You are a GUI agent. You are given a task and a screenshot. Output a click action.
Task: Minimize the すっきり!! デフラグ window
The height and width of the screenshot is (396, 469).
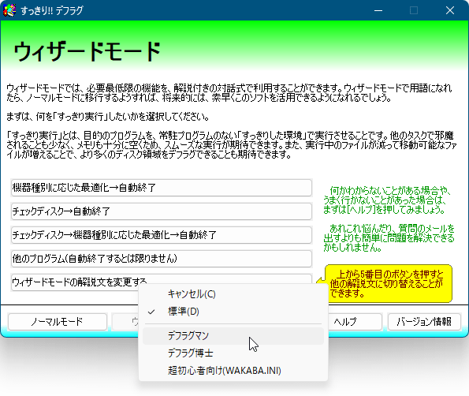coord(378,10)
